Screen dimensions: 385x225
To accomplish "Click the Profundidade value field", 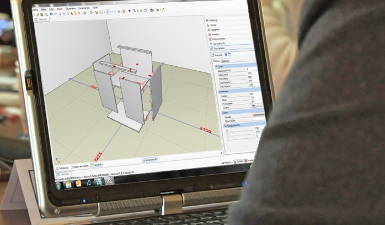I will coord(257,102).
